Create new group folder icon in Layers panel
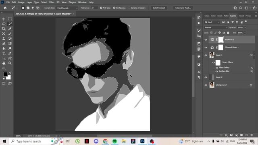Screen dimensions: 258x145 pos(241,135)
